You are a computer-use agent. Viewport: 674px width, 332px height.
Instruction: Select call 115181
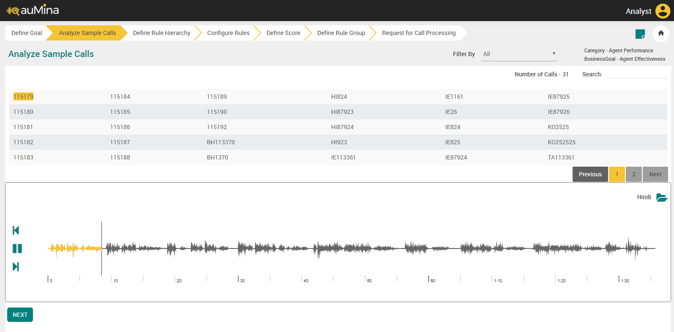tap(23, 127)
